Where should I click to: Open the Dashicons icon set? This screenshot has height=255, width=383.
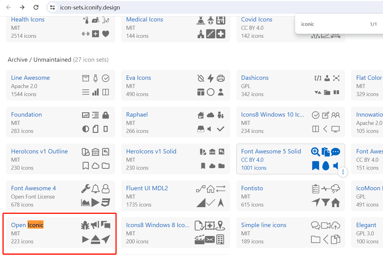(255, 78)
